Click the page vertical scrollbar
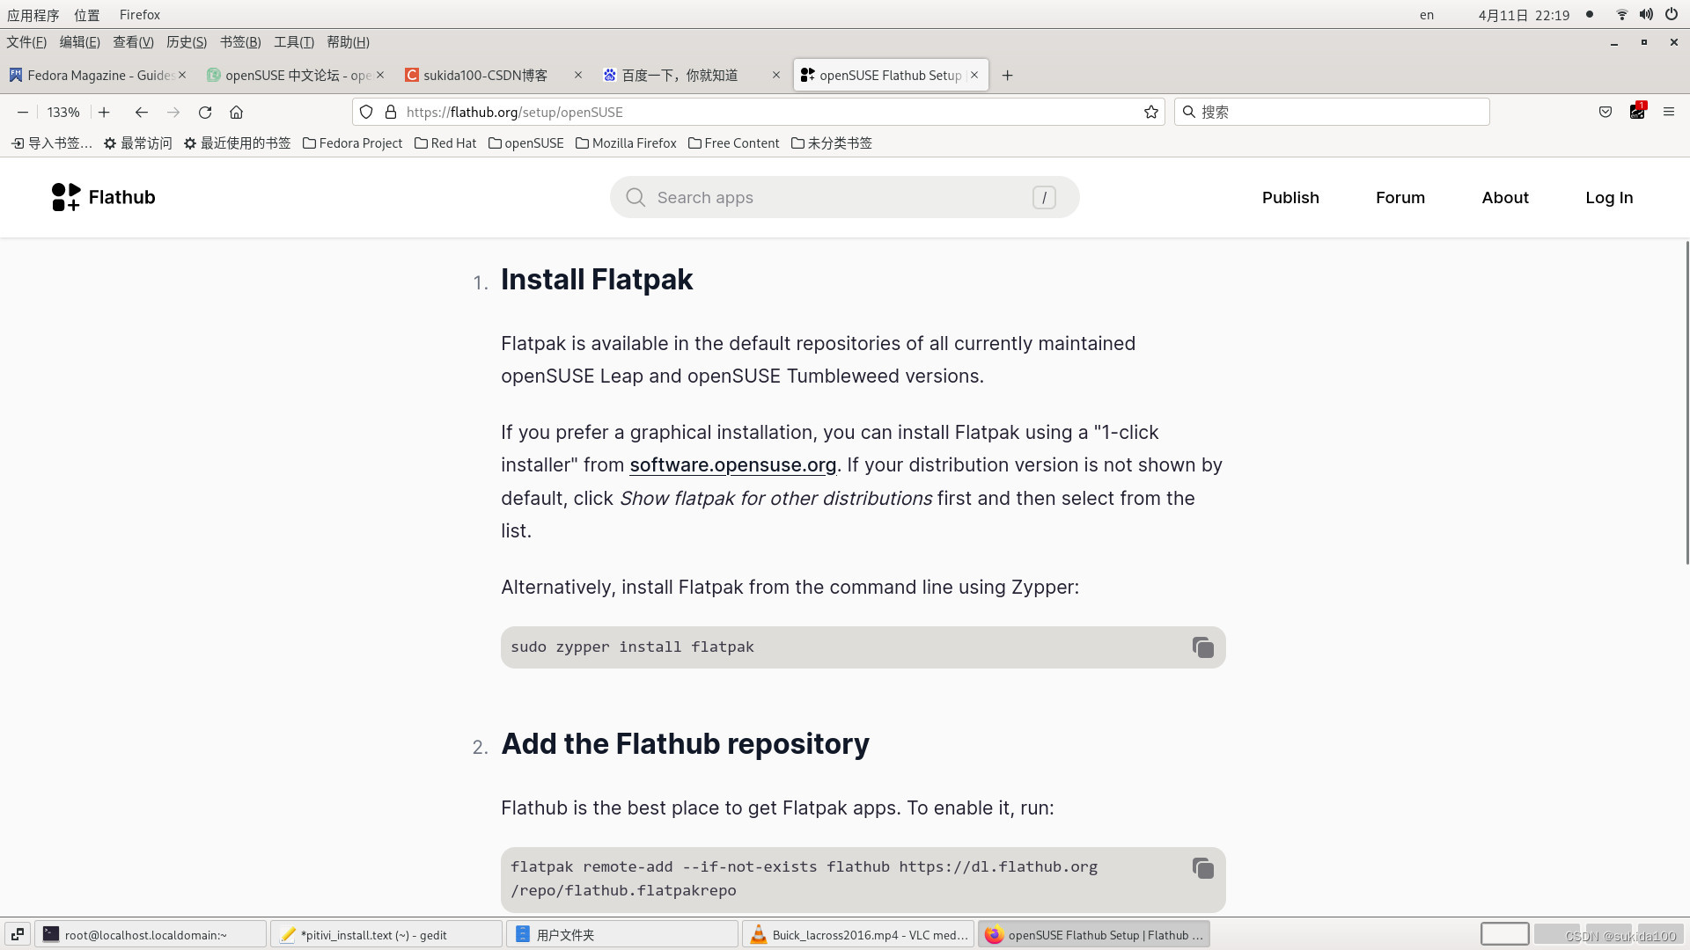 pyautogui.click(x=1686, y=403)
